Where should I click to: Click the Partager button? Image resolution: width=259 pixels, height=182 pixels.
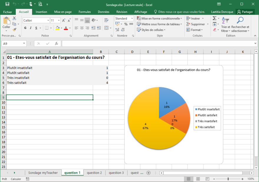tap(245, 12)
